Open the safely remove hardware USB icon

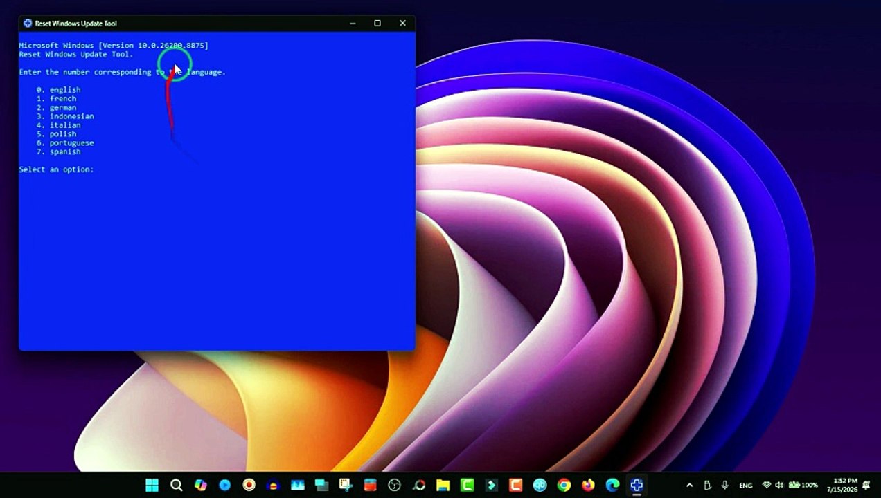[707, 486]
